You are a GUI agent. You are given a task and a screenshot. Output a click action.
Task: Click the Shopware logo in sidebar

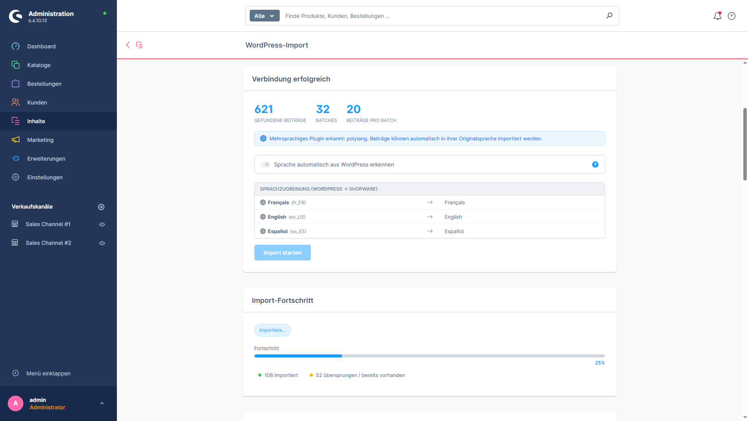16,16
